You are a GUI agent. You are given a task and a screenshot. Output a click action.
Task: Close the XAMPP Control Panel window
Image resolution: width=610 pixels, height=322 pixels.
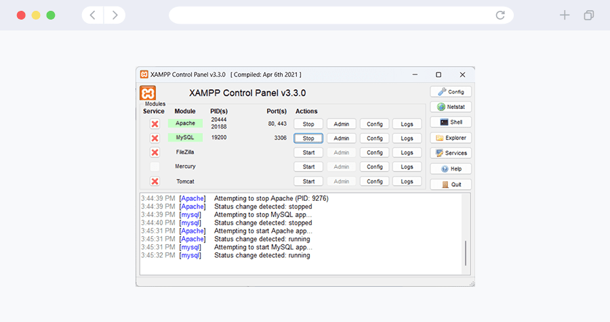462,74
